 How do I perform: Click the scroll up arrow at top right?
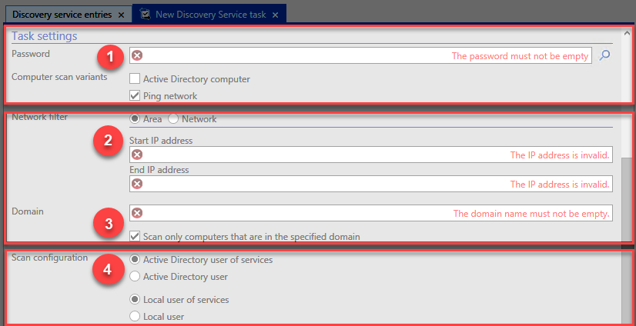click(x=627, y=32)
